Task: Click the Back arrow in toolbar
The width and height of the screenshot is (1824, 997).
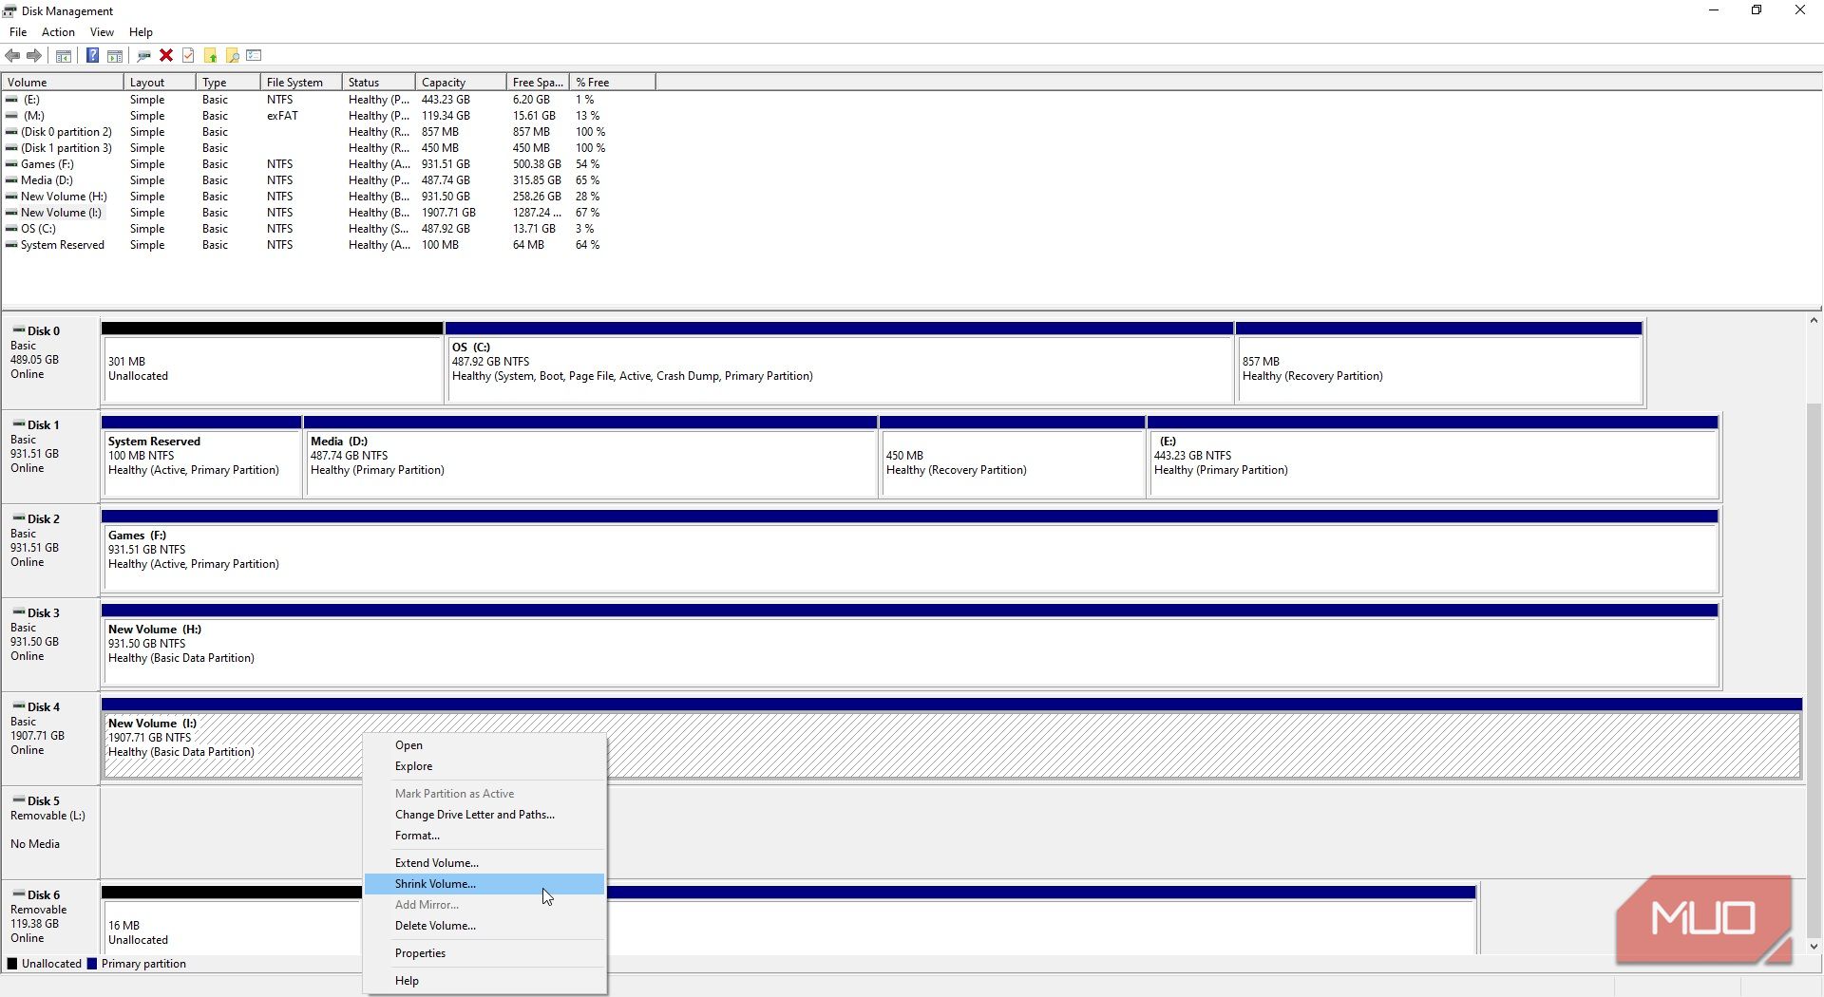Action: click(12, 56)
